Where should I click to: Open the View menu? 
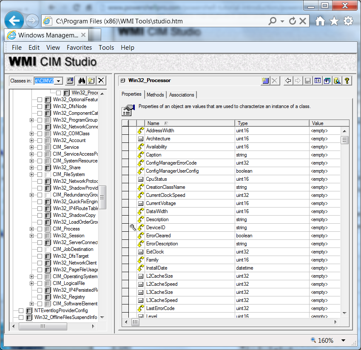click(x=53, y=48)
